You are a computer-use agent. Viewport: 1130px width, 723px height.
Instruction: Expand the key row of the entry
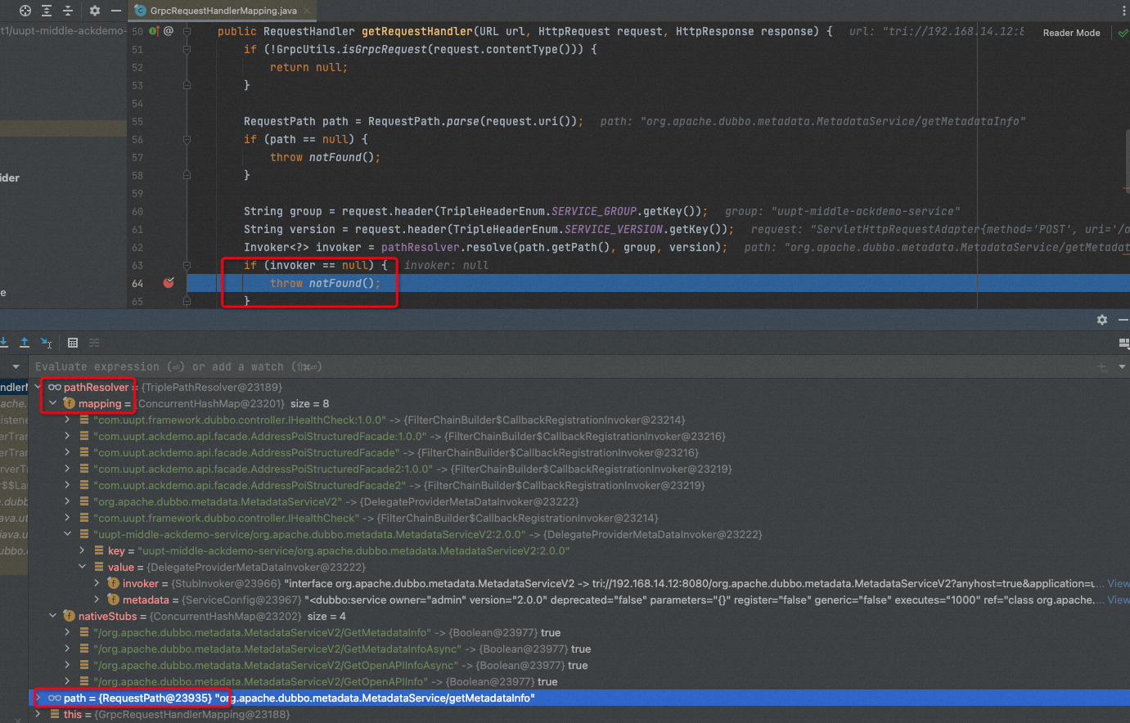tap(82, 550)
